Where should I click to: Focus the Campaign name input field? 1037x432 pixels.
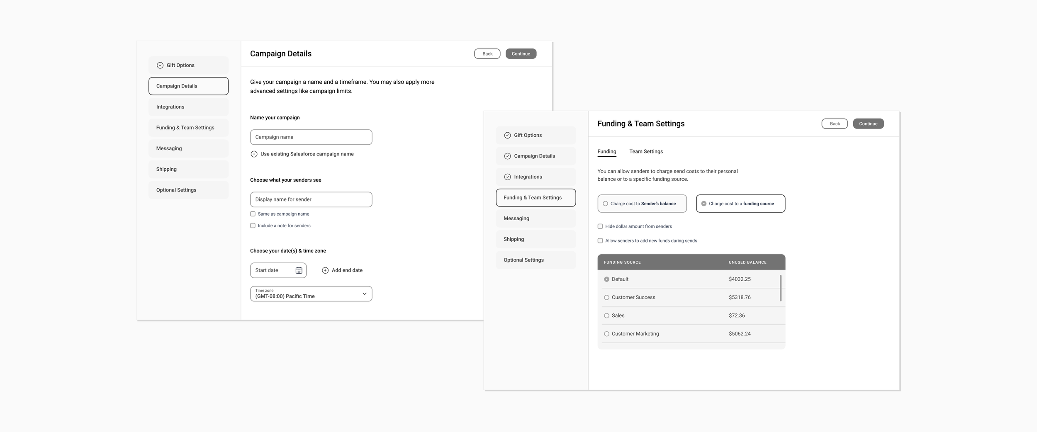pyautogui.click(x=311, y=137)
